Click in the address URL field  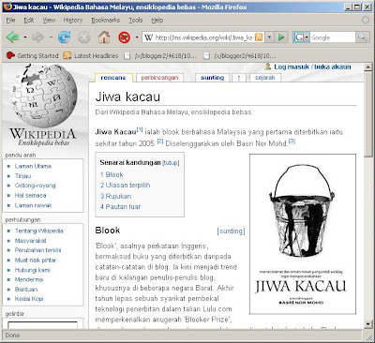coord(203,37)
